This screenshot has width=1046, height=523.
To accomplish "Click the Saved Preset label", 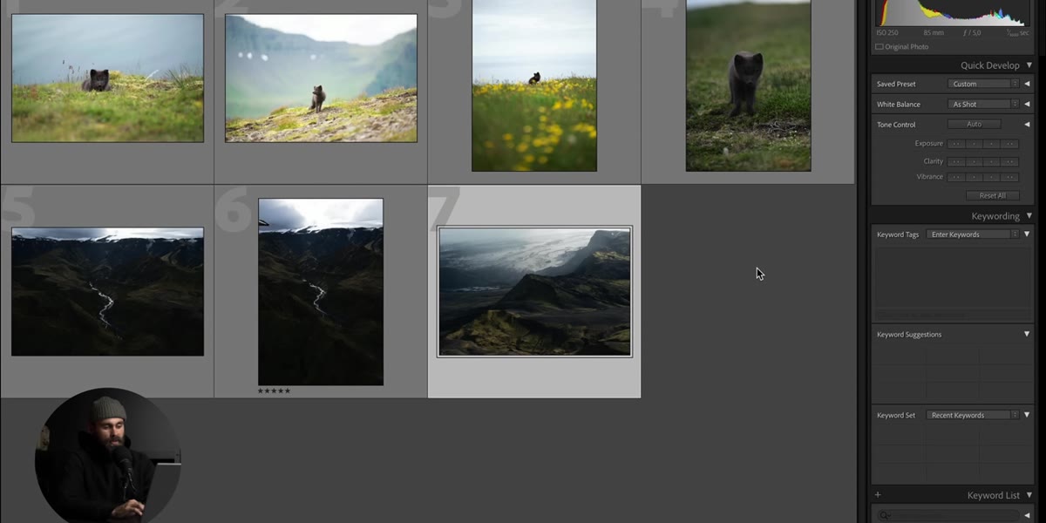I will (x=897, y=85).
